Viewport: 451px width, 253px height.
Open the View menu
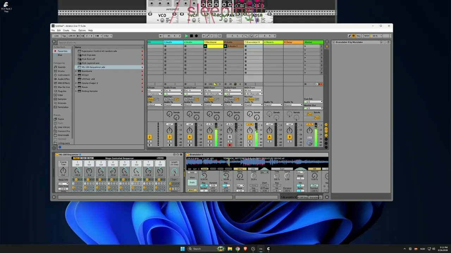tap(74, 30)
